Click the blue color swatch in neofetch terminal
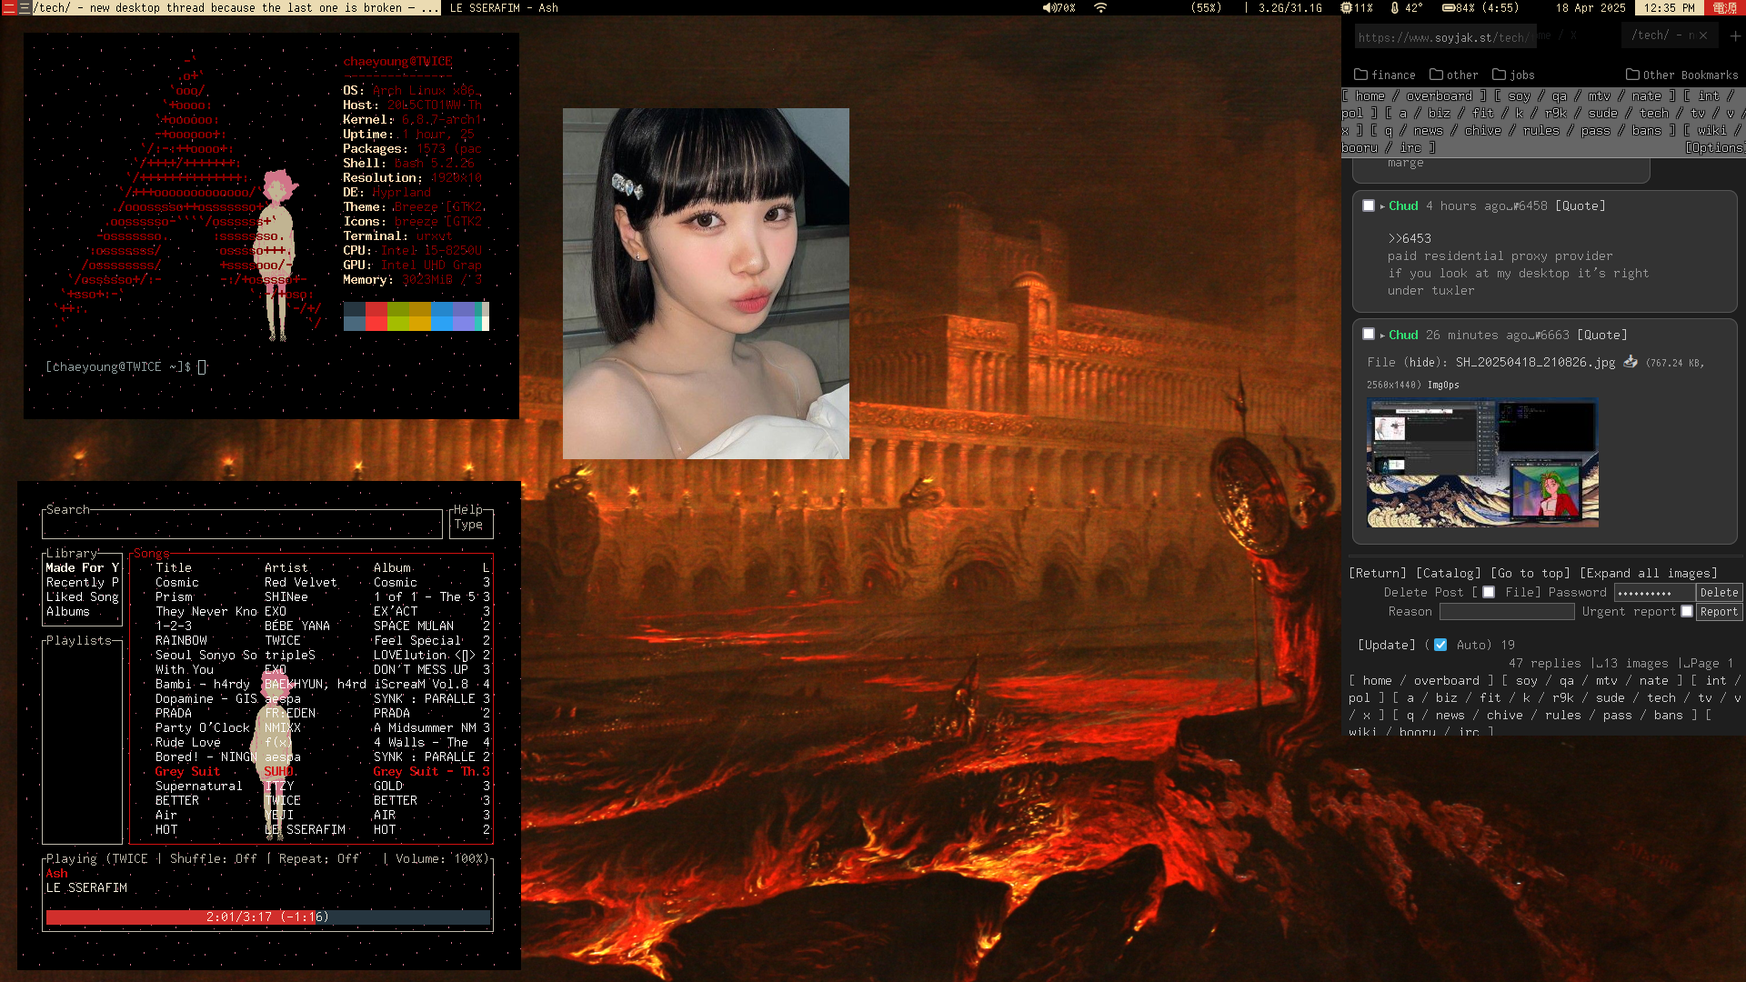Screen dimensions: 1746x982 pos(441,316)
